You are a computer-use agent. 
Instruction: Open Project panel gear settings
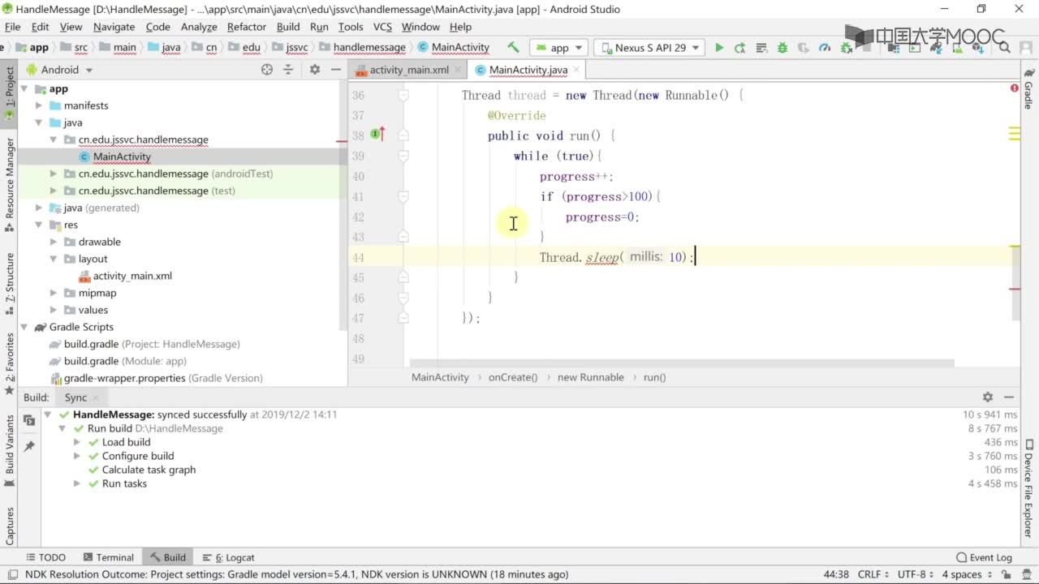[x=315, y=70]
